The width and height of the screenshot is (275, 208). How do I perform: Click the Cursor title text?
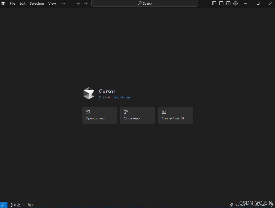click(107, 91)
